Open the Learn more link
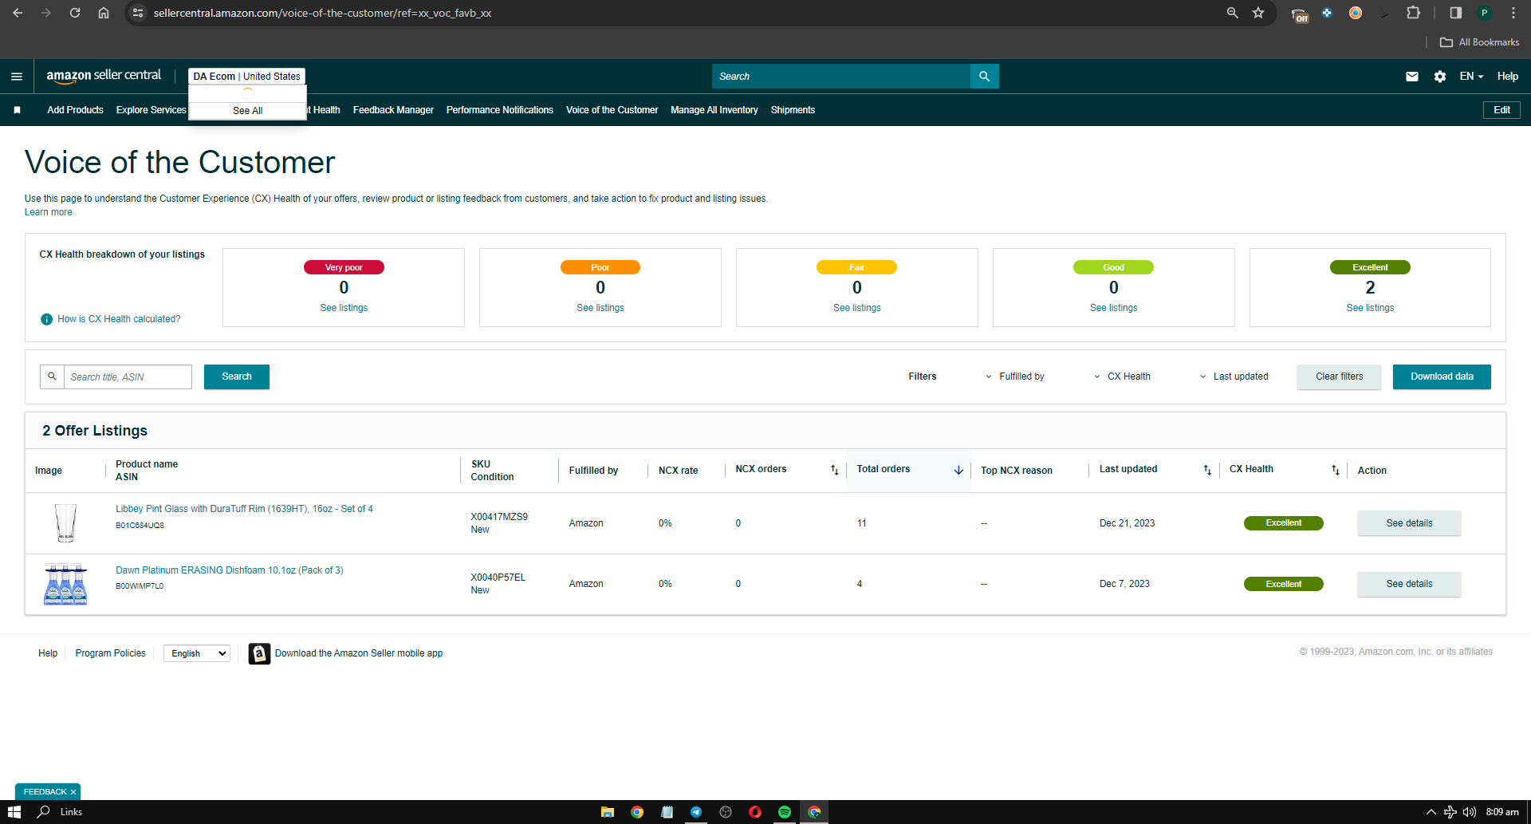Viewport: 1531px width, 824px height. click(48, 212)
